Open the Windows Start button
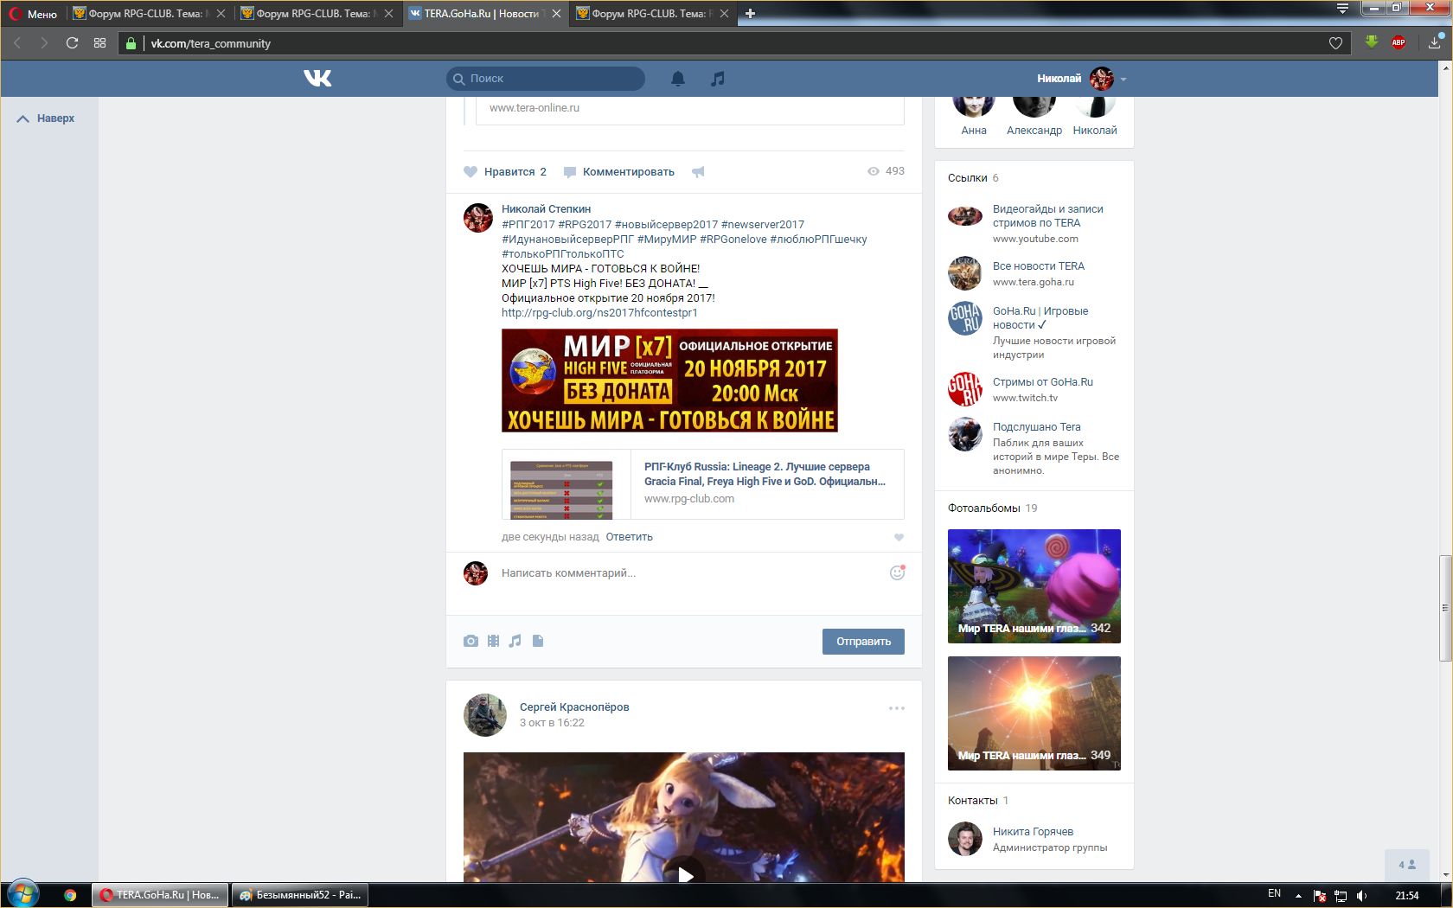 tap(23, 895)
